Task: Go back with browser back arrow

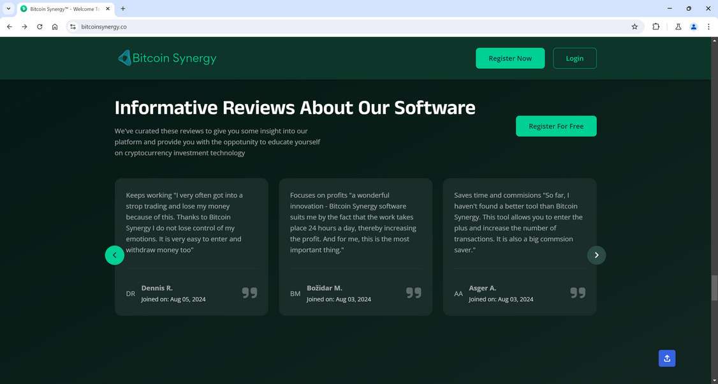Action: (x=10, y=27)
